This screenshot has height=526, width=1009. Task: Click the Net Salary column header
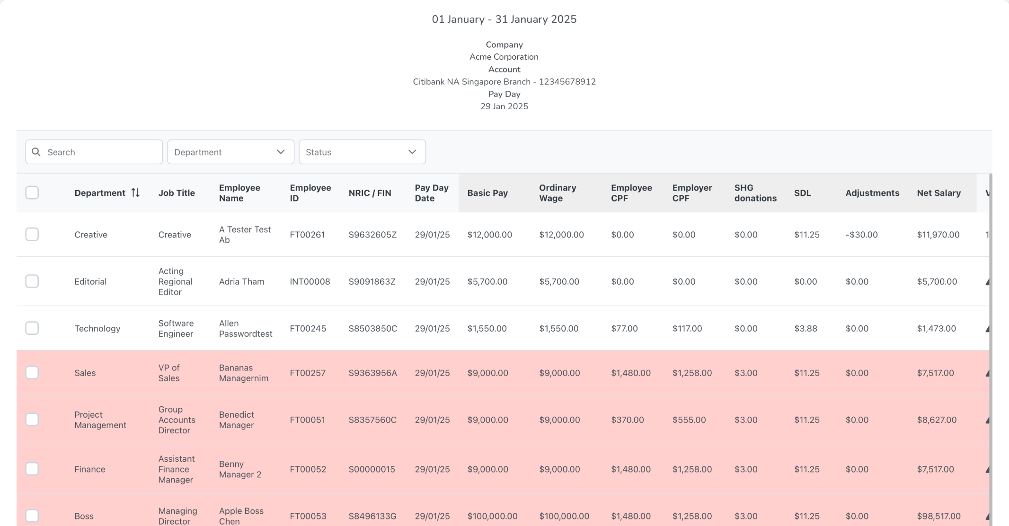click(938, 193)
